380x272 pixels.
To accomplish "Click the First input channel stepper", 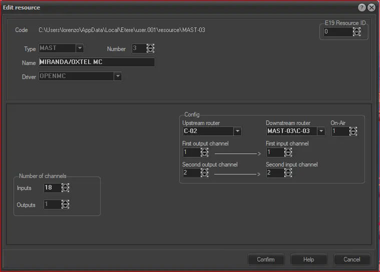I will (x=288, y=152).
